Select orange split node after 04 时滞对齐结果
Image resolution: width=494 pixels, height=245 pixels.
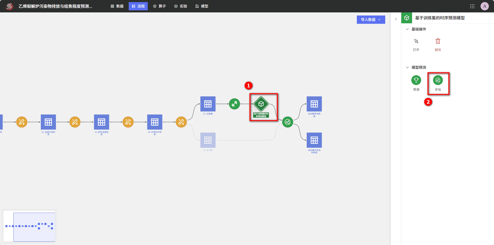click(181, 122)
